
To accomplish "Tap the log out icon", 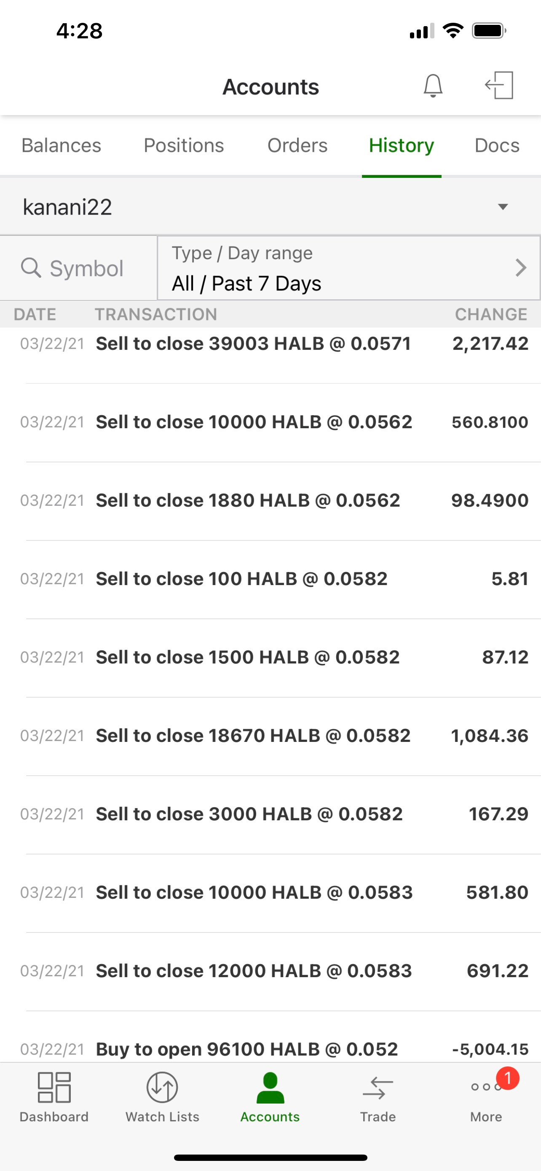I will pyautogui.click(x=499, y=86).
